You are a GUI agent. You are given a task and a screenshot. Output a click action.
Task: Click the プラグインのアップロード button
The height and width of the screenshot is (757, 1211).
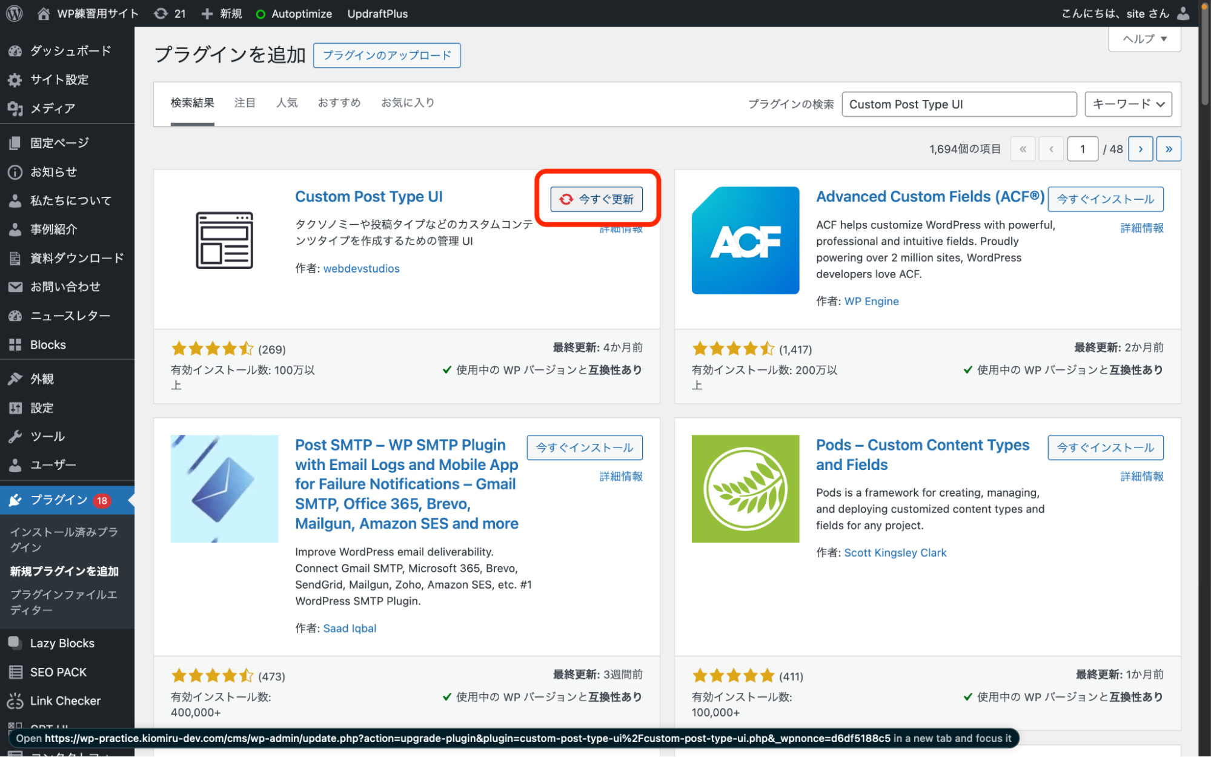click(x=387, y=55)
